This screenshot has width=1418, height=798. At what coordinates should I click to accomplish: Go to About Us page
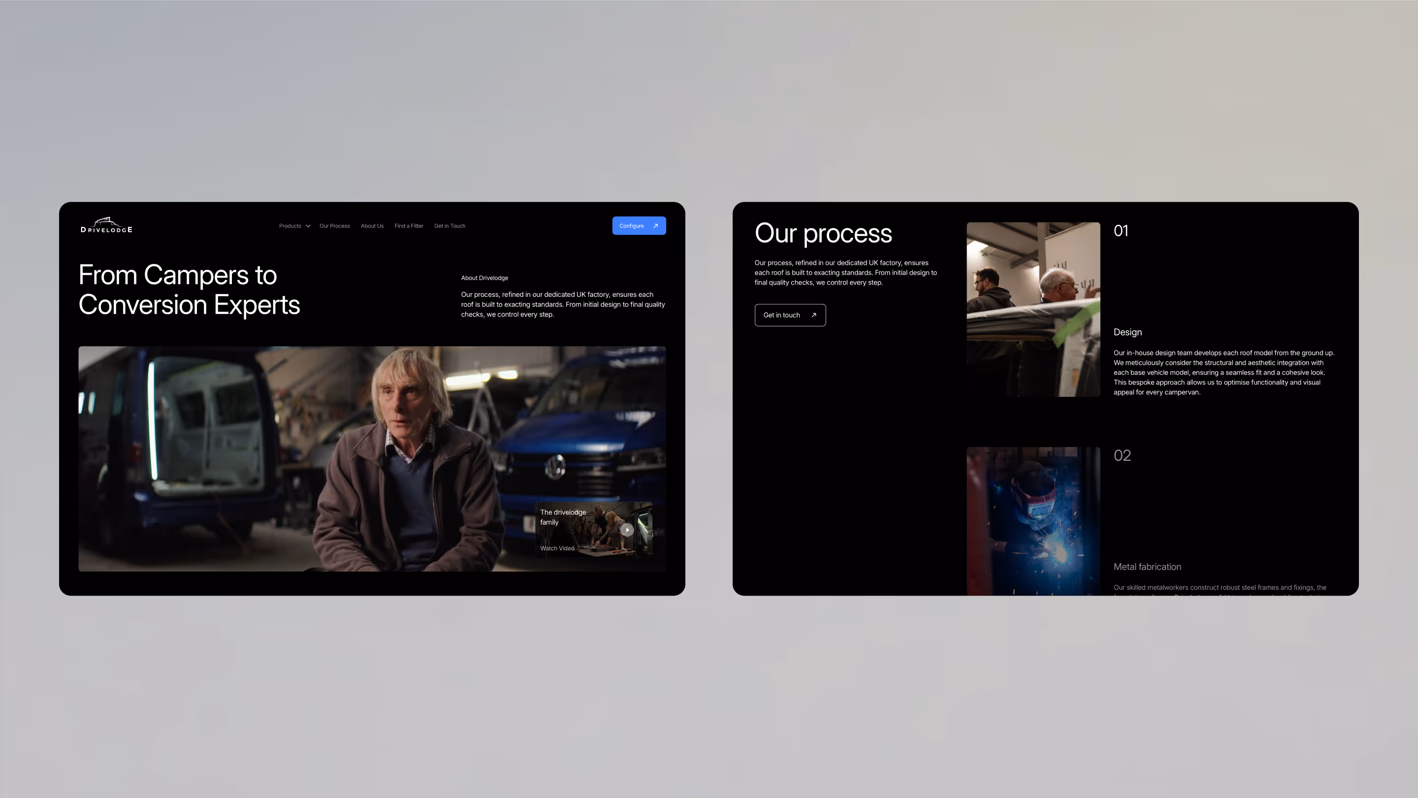(x=372, y=225)
